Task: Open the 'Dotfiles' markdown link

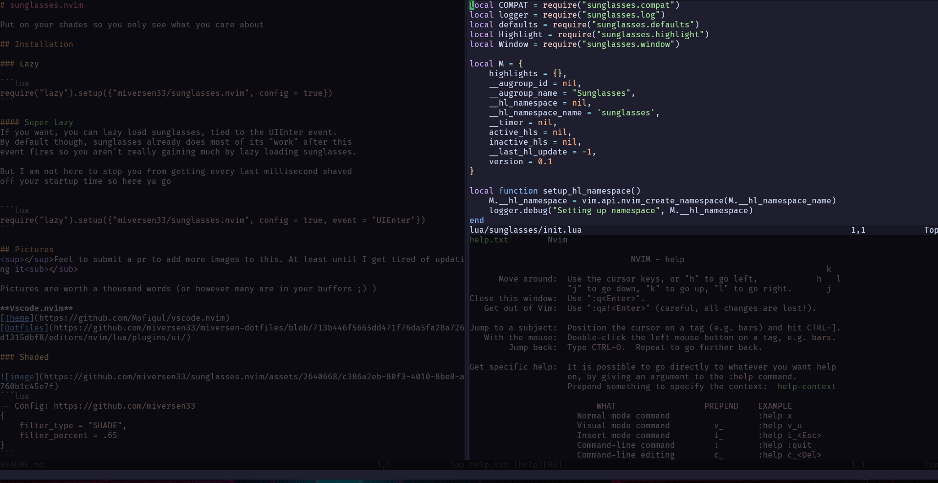Action: pyautogui.click(x=24, y=328)
